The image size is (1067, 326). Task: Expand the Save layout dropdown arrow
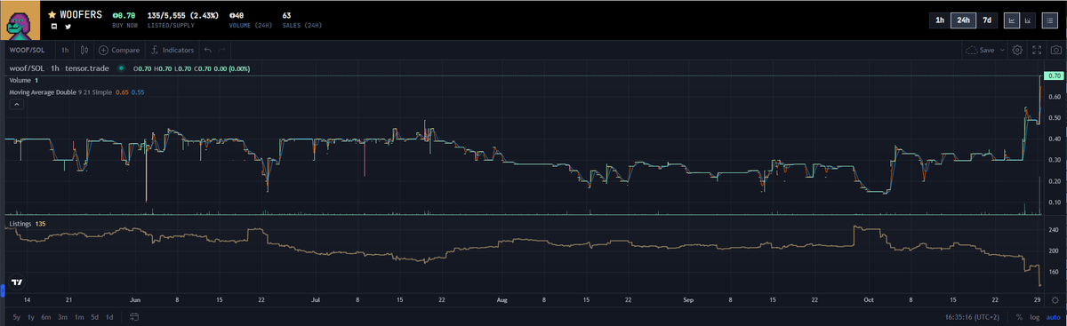(x=1003, y=51)
